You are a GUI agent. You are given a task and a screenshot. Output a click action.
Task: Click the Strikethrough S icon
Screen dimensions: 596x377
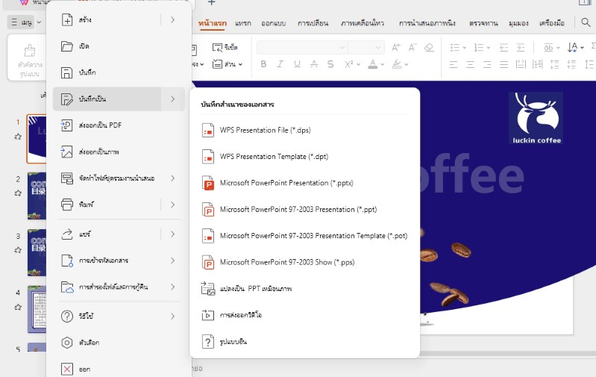(330, 64)
